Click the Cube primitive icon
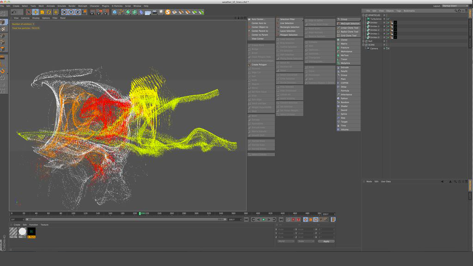473x266 pixels. [115, 12]
